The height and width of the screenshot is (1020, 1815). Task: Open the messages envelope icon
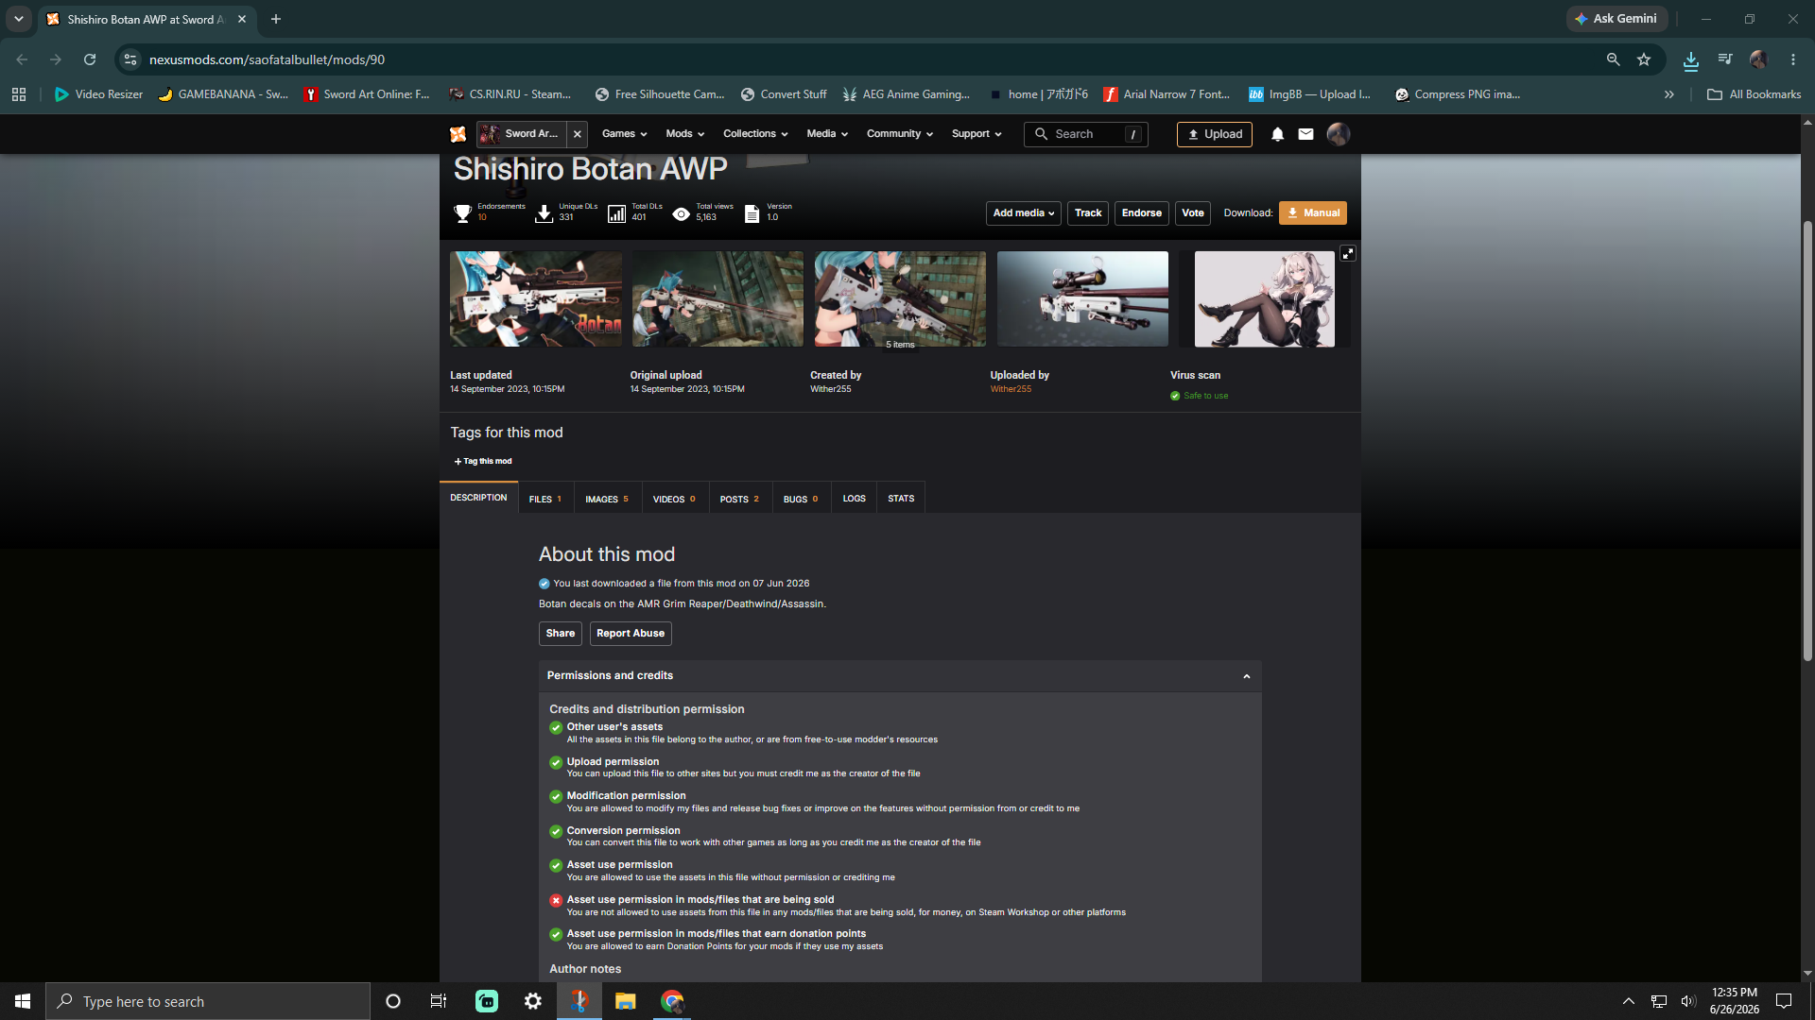[x=1305, y=134]
